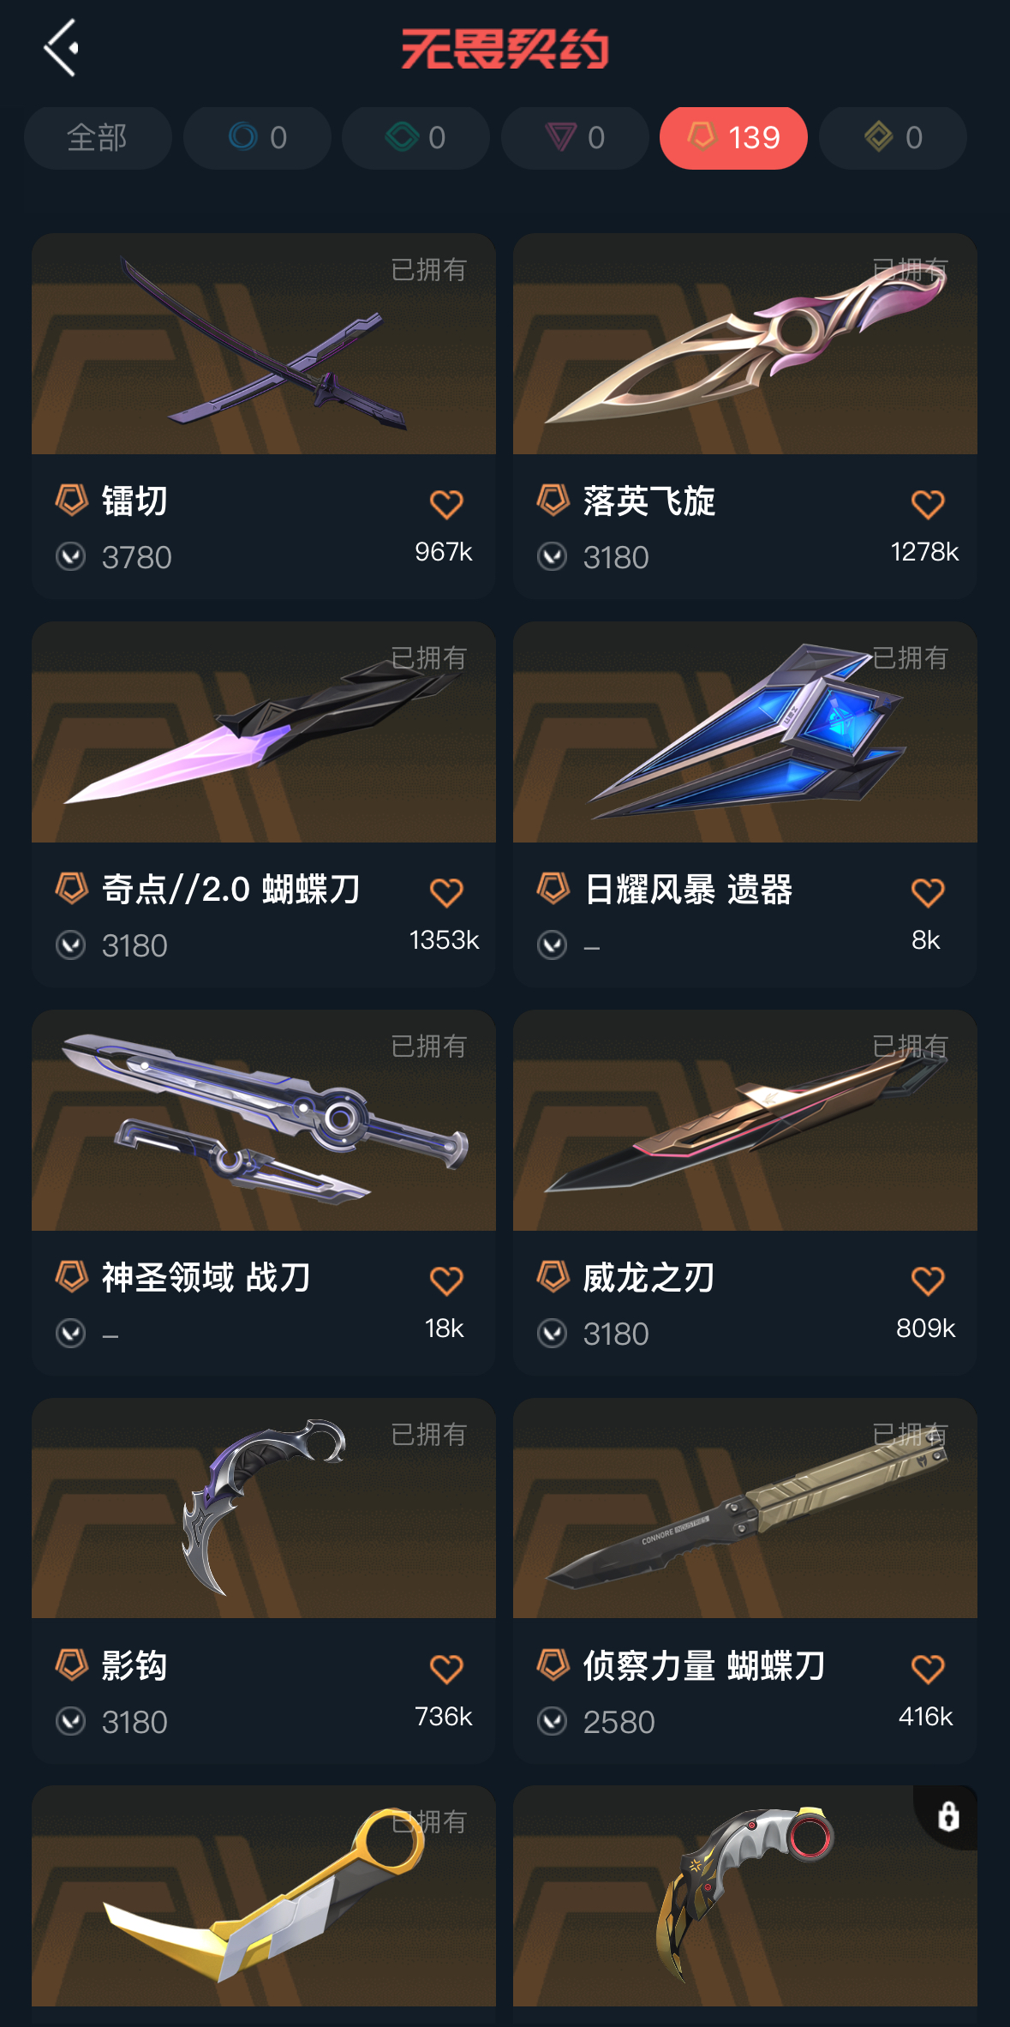
Task: Open the gold karambit skin image
Action: 264,1896
